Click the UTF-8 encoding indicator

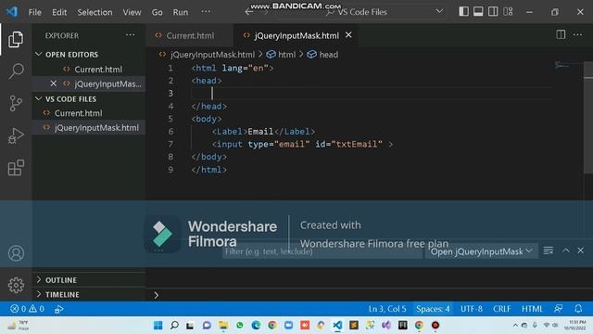pos(472,309)
